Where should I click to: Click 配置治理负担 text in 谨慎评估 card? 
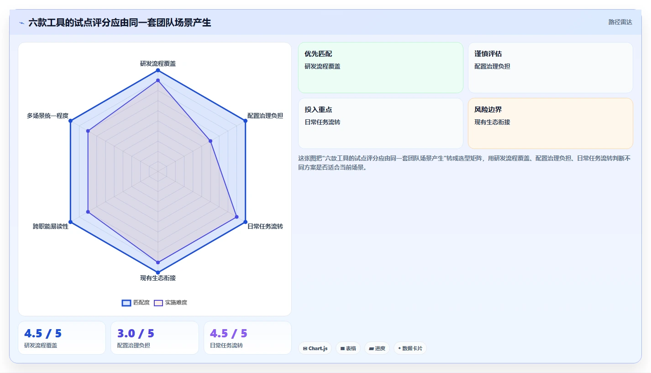tap(492, 66)
